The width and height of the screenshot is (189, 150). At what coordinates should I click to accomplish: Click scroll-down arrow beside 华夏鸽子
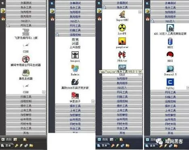(93, 101)
